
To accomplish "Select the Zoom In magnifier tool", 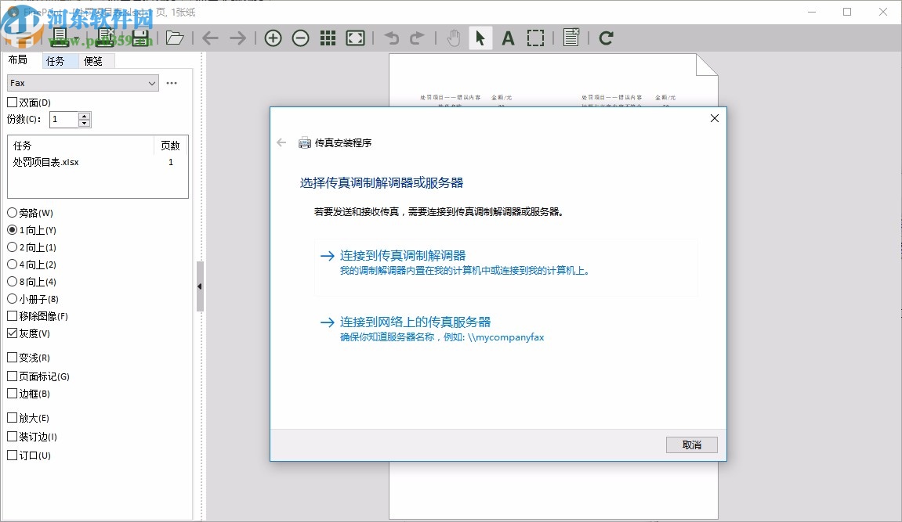I will [x=273, y=37].
